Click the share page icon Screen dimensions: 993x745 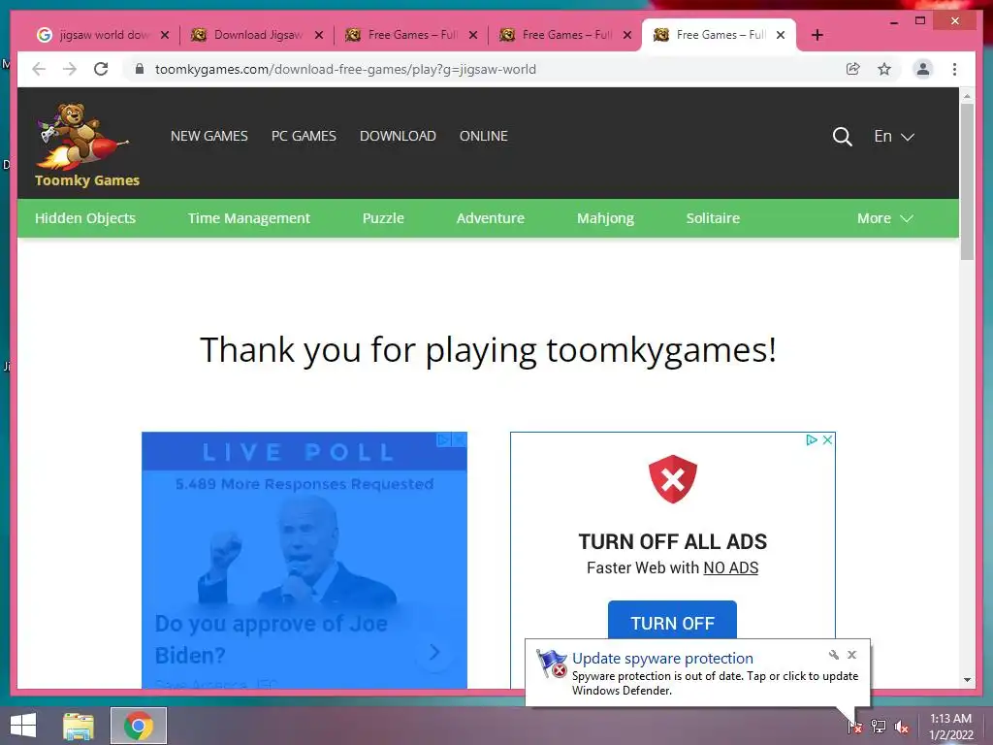853,69
